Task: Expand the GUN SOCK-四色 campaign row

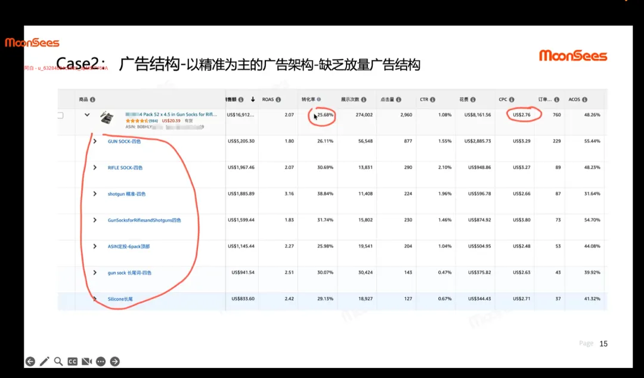Action: [95, 141]
